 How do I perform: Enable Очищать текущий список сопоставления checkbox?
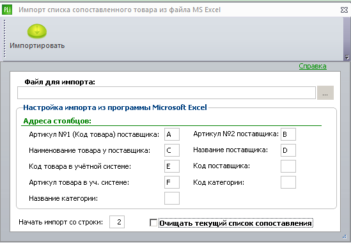[153, 223]
